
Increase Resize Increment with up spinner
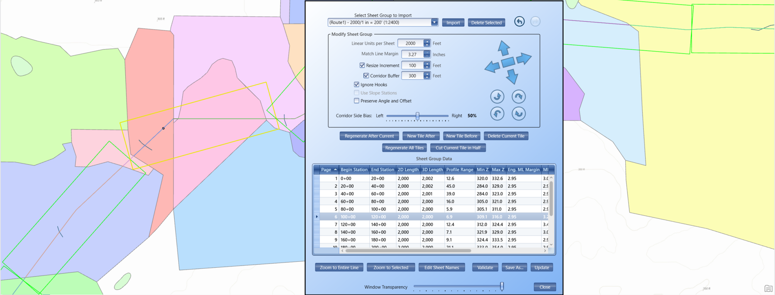point(427,63)
